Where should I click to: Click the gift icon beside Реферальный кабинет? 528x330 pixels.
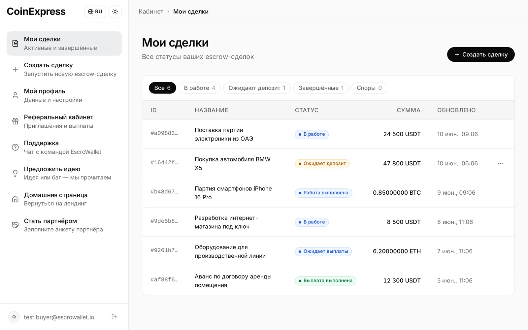15,121
